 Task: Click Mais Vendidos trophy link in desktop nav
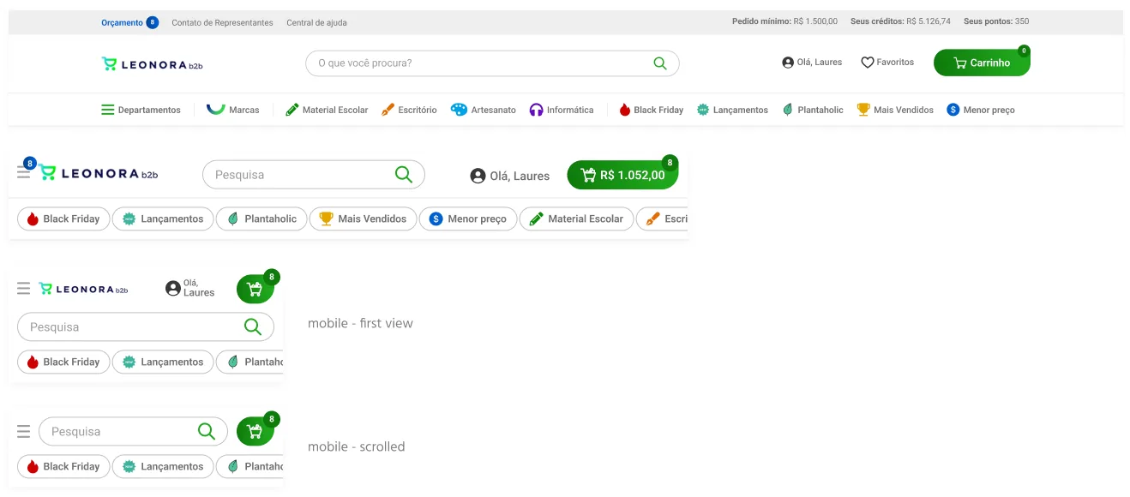(895, 110)
